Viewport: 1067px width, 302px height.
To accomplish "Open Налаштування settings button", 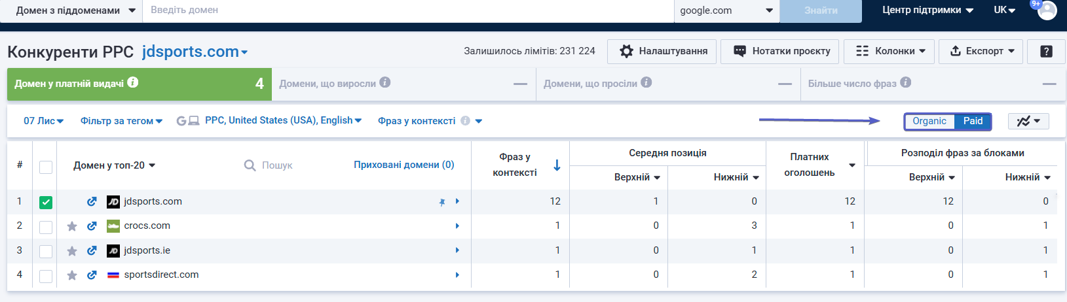I will pos(662,51).
